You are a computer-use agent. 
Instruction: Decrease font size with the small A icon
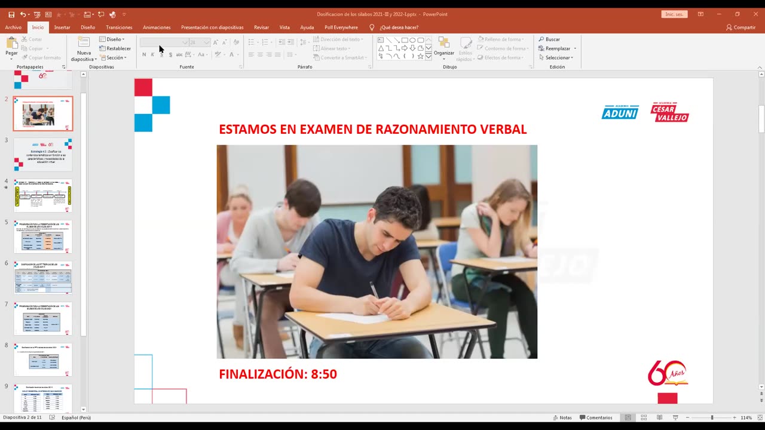pyautogui.click(x=225, y=42)
